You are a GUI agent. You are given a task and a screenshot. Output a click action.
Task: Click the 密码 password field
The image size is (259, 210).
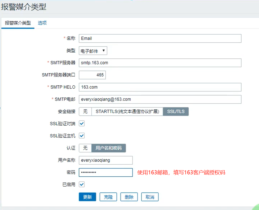(x=106, y=172)
